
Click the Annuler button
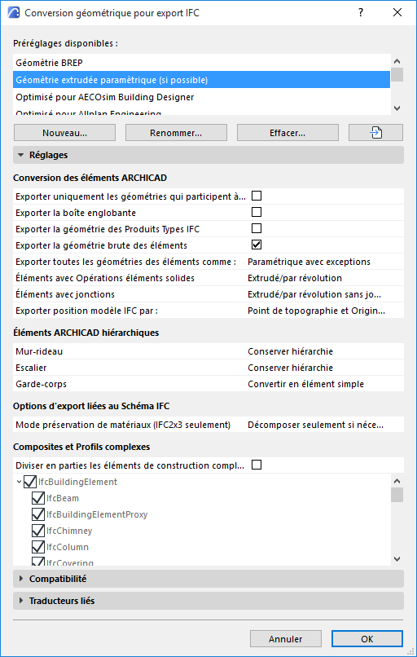286,639
